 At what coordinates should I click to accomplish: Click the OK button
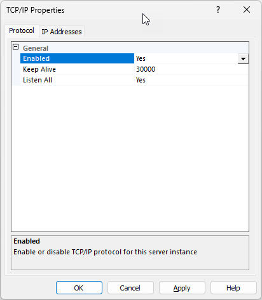pyautogui.click(x=79, y=288)
